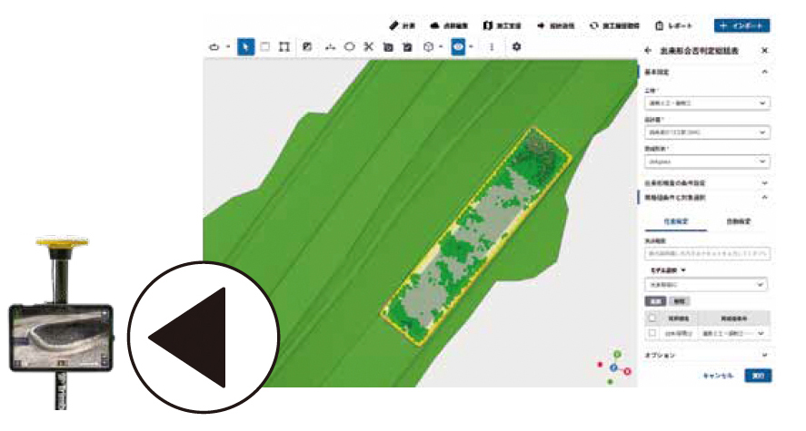
Task: Switch to the right settings tab
Action: [x=739, y=221]
